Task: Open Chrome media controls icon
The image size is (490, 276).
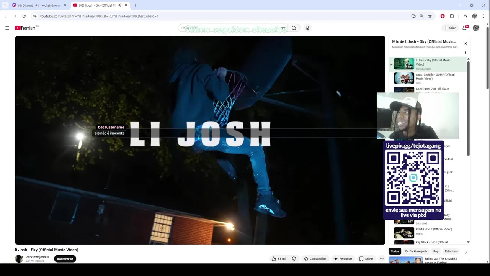Action: coord(465,16)
